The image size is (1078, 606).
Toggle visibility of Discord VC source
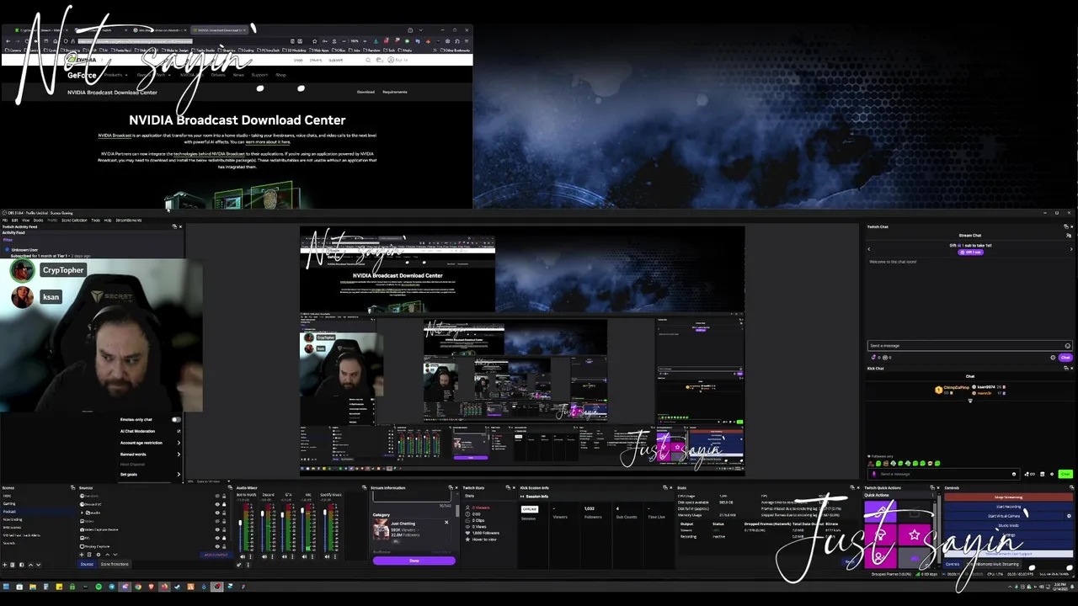click(217, 504)
